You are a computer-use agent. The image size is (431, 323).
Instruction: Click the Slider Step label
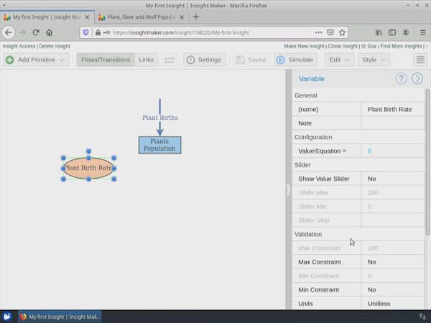pyautogui.click(x=314, y=220)
